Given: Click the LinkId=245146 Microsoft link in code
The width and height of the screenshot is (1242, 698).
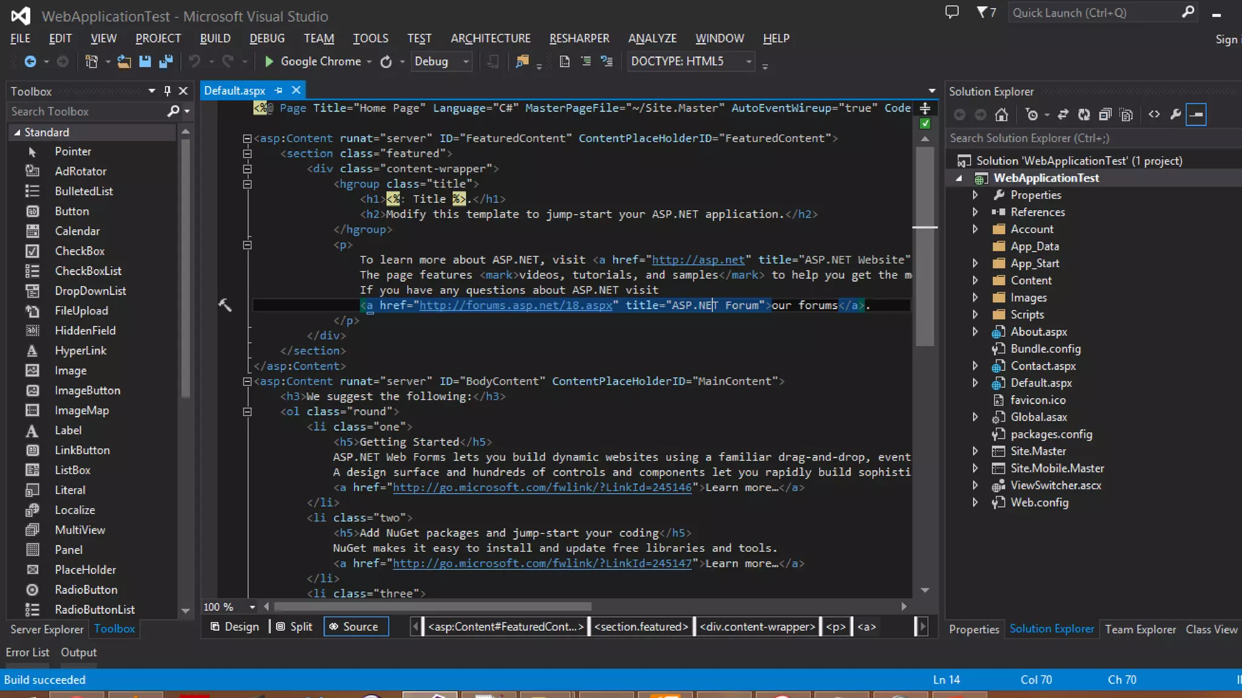Looking at the screenshot, I should click(x=542, y=487).
